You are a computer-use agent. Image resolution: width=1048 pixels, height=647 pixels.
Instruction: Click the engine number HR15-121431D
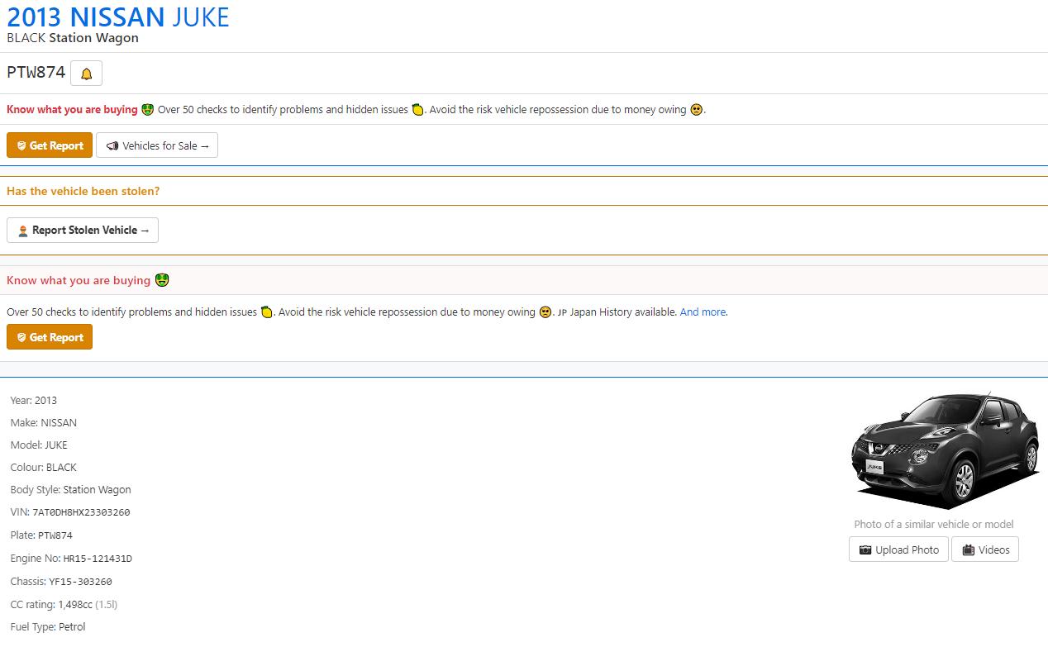click(x=98, y=559)
